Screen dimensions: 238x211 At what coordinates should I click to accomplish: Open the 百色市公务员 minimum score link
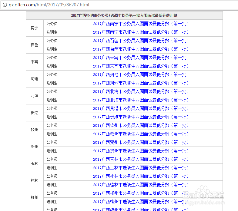141,41
